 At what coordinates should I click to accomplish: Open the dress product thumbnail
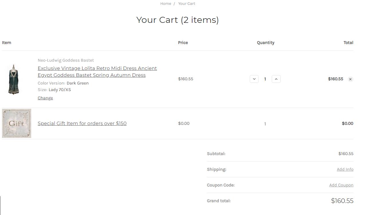(x=13, y=79)
